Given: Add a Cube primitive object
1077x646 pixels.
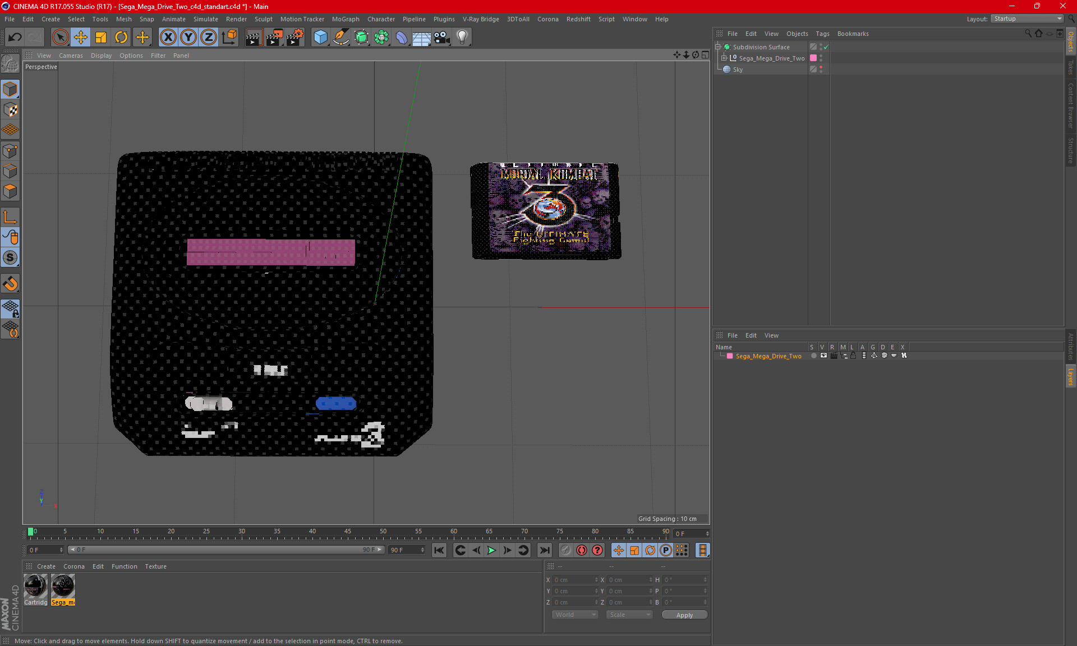Looking at the screenshot, I should click(320, 38).
